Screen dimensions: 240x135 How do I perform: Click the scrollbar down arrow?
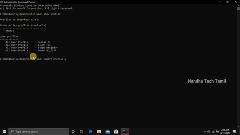click(238, 127)
